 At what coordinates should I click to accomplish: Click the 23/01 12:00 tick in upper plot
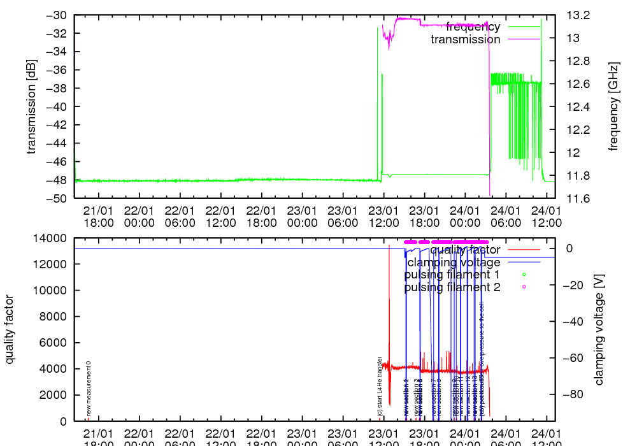[x=383, y=217]
